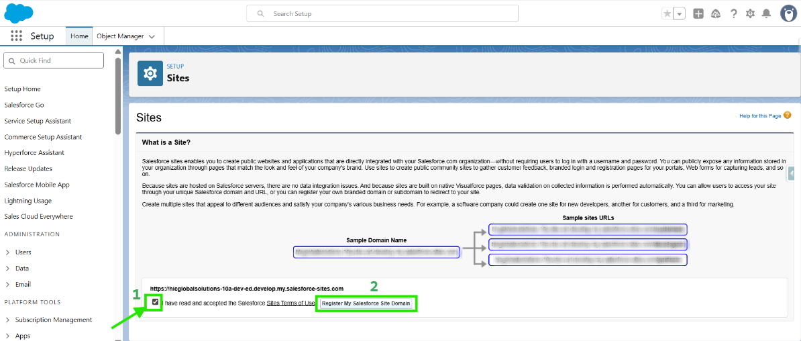The width and height of the screenshot is (801, 341).
Task: Open the Help question mark icon
Action: click(x=733, y=14)
